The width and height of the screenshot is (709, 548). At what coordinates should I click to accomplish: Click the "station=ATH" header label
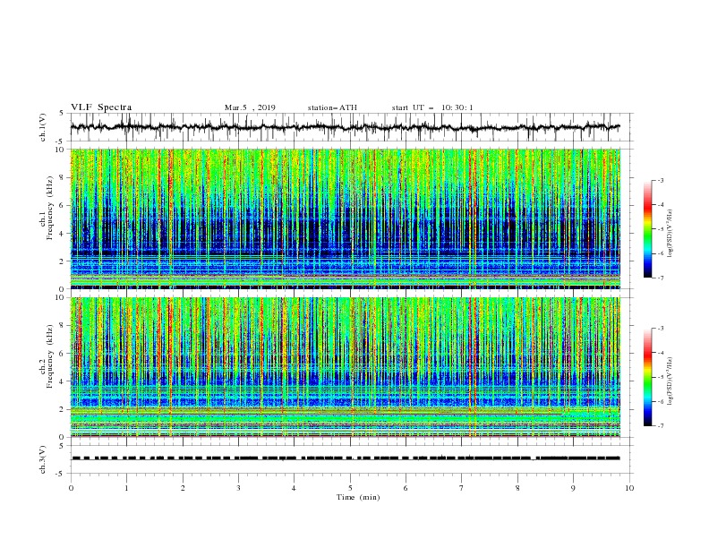[x=332, y=107]
